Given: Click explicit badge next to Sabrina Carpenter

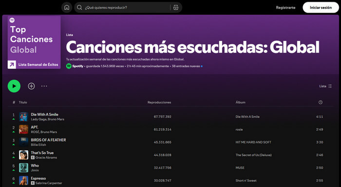Looking at the screenshot, I should pyautogui.click(x=33, y=183).
